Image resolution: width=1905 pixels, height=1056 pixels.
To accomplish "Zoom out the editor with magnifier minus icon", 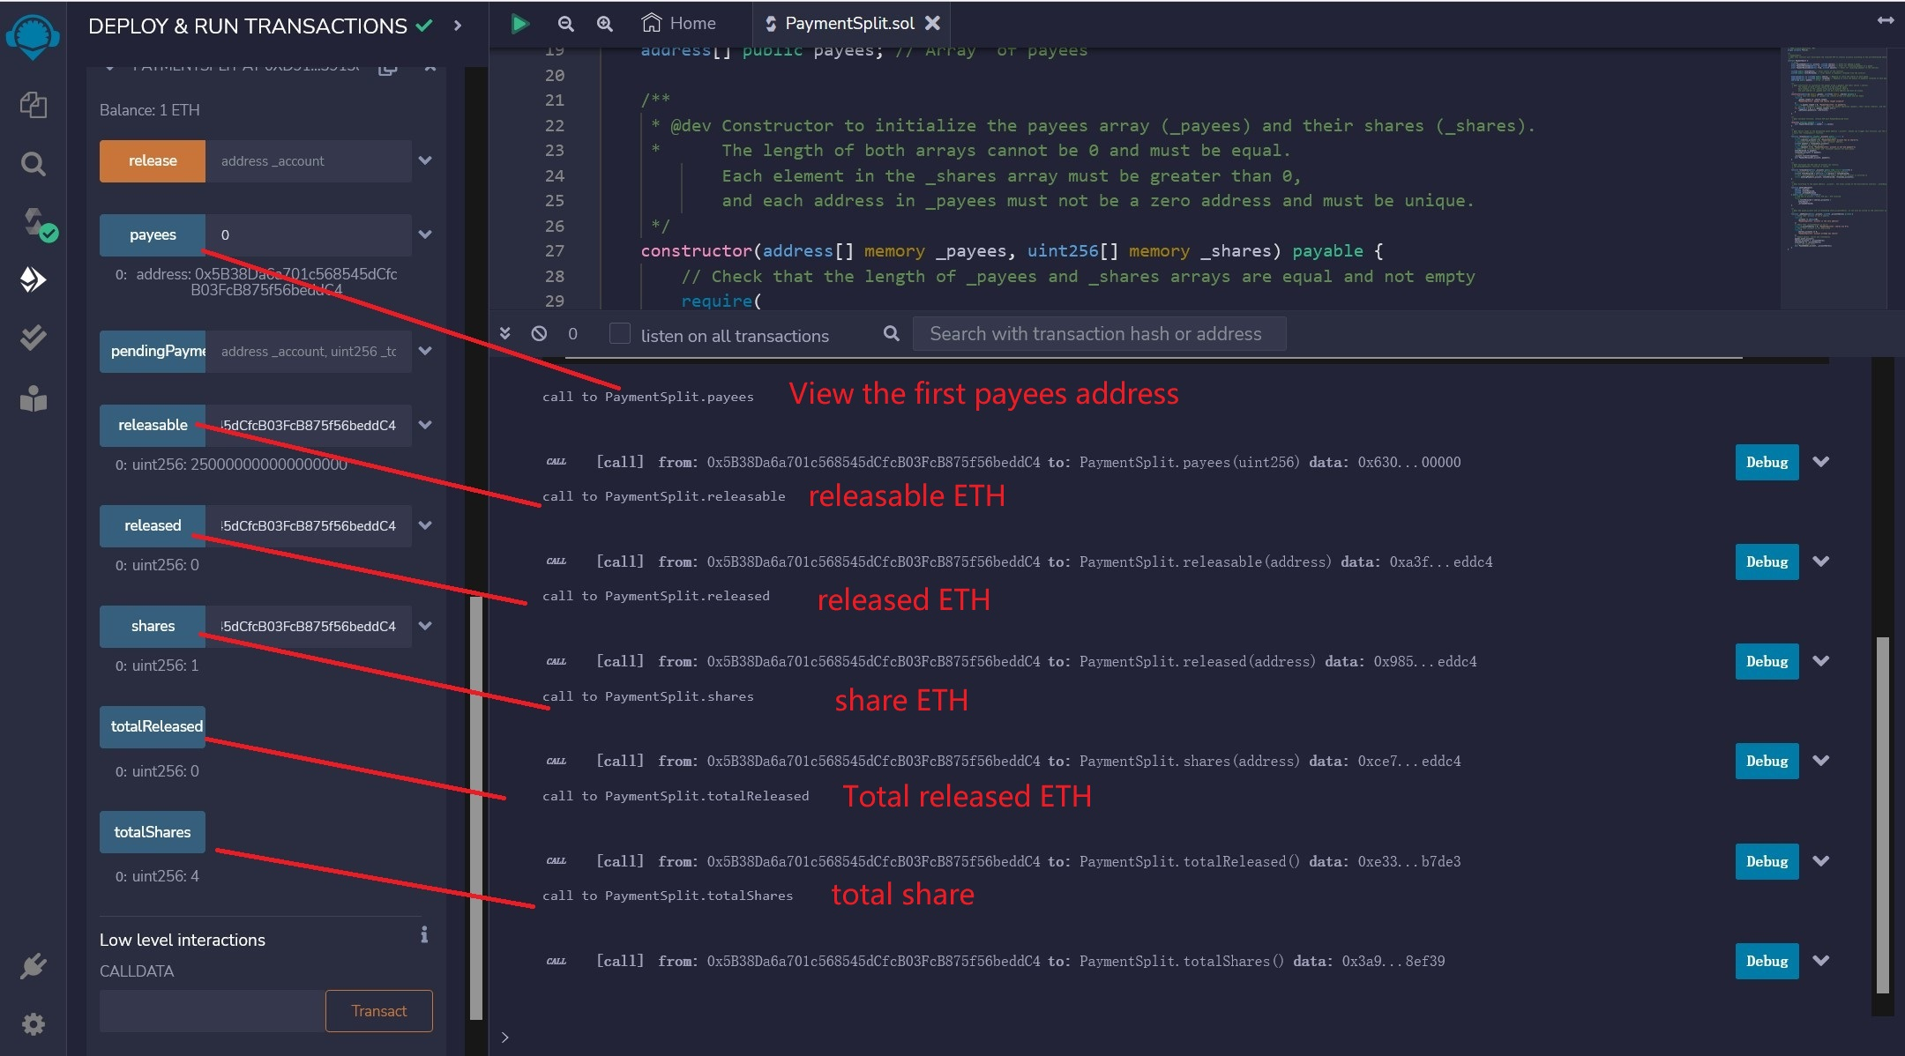I will (x=565, y=24).
